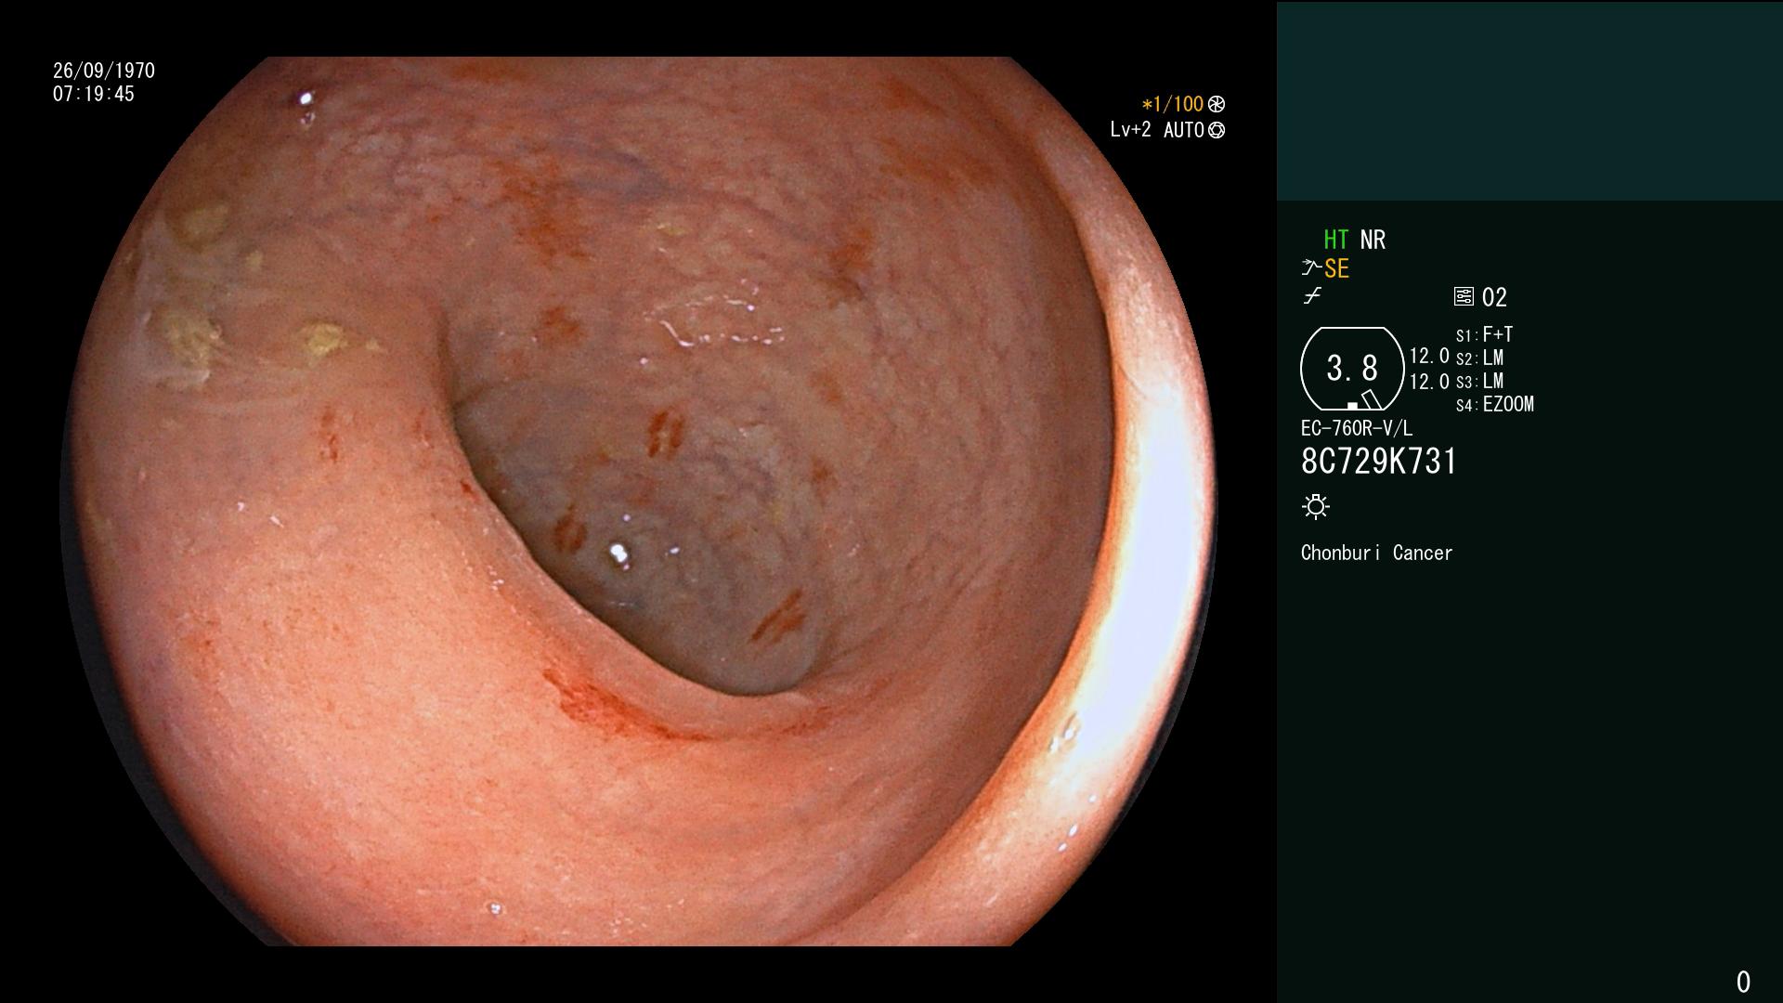
Task: Click the settings preset icon beside 02
Action: [x=1464, y=296]
